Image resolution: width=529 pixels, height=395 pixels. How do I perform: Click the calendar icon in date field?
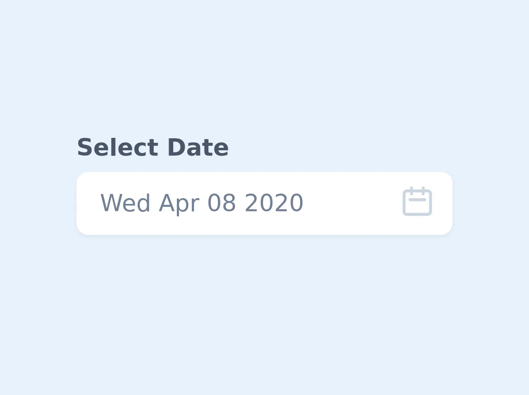pyautogui.click(x=417, y=201)
